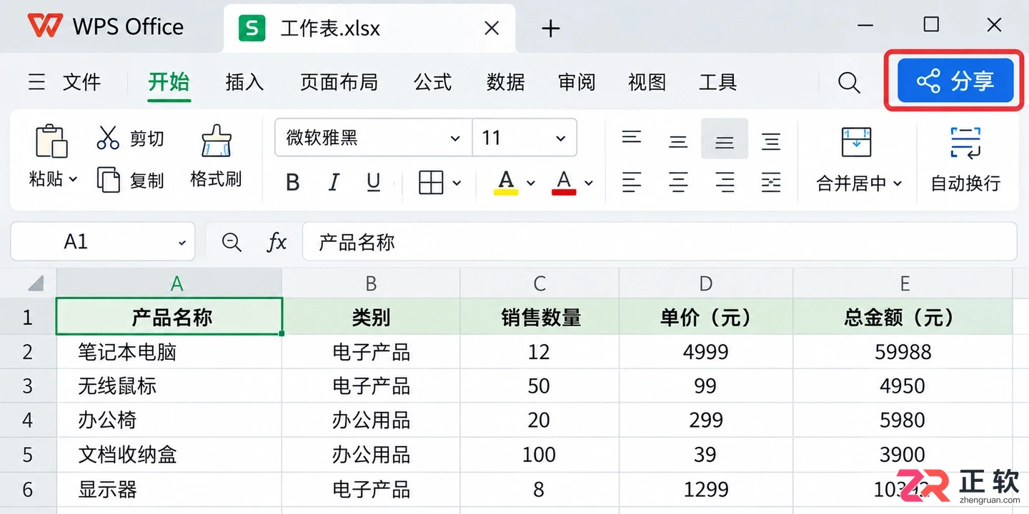Image resolution: width=1029 pixels, height=514 pixels.
Task: Expand the fill color dropdown arrow
Action: 531,183
